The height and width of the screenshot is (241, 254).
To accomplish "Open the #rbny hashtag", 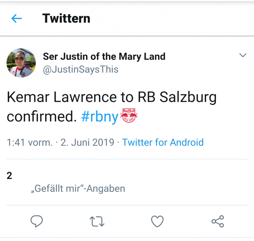I will pos(100,117).
